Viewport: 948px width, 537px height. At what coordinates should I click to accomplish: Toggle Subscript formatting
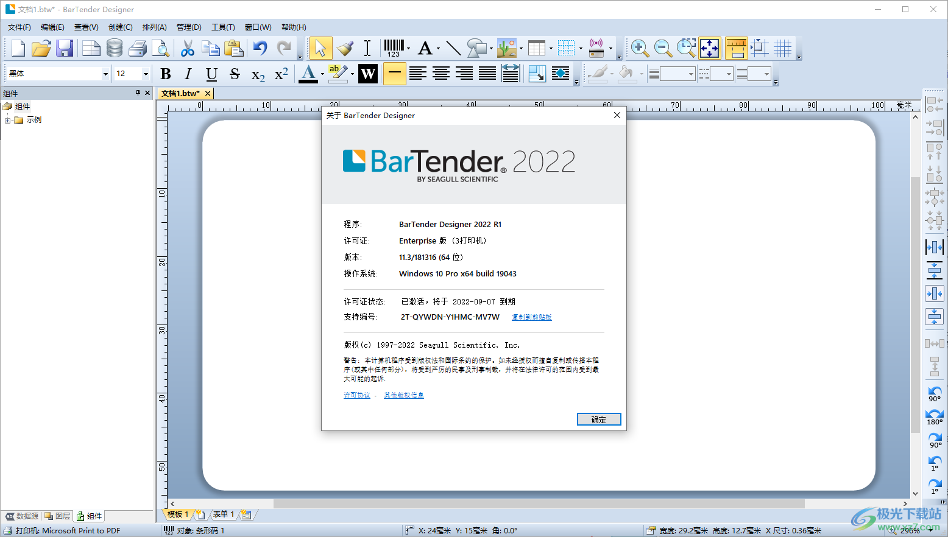click(x=258, y=74)
